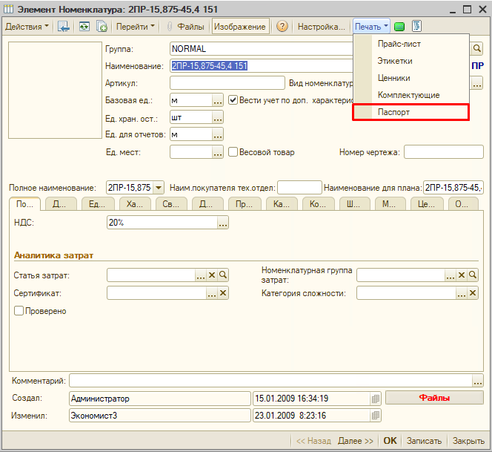Click the find-in-list toolbar icon
This screenshot has width=492, height=452.
[x=64, y=27]
